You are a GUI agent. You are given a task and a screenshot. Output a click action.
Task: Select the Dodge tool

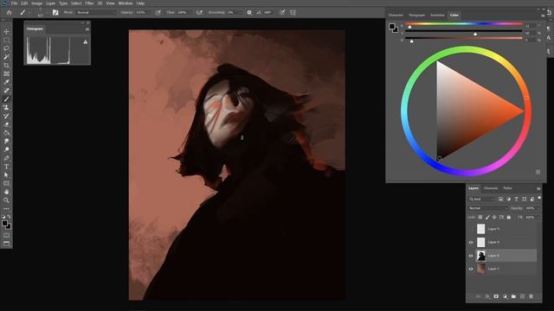tap(6, 149)
